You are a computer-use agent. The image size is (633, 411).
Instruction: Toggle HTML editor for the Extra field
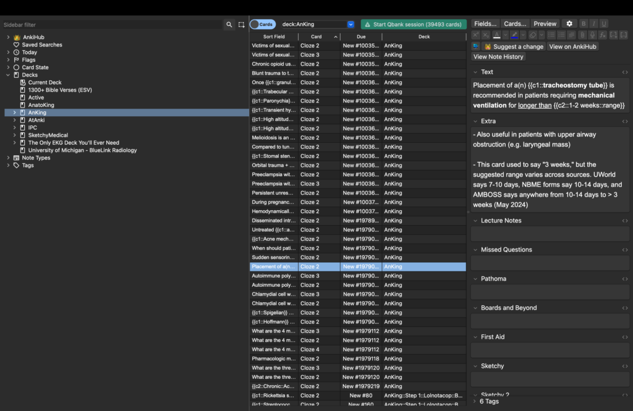(625, 122)
